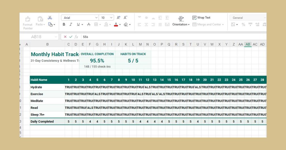Select the Meditate habit name cell
Screen dimensions: 286x150
[47, 101]
